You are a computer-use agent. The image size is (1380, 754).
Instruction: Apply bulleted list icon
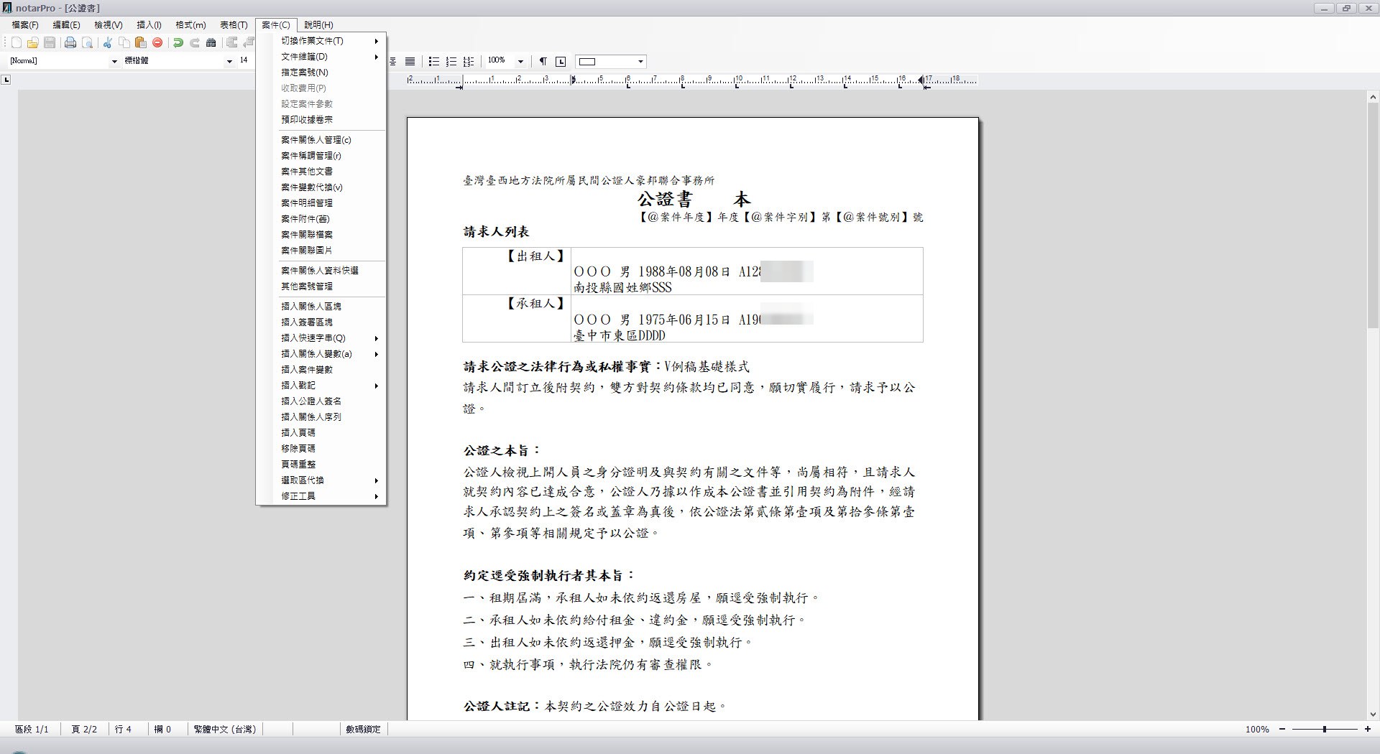click(x=434, y=62)
